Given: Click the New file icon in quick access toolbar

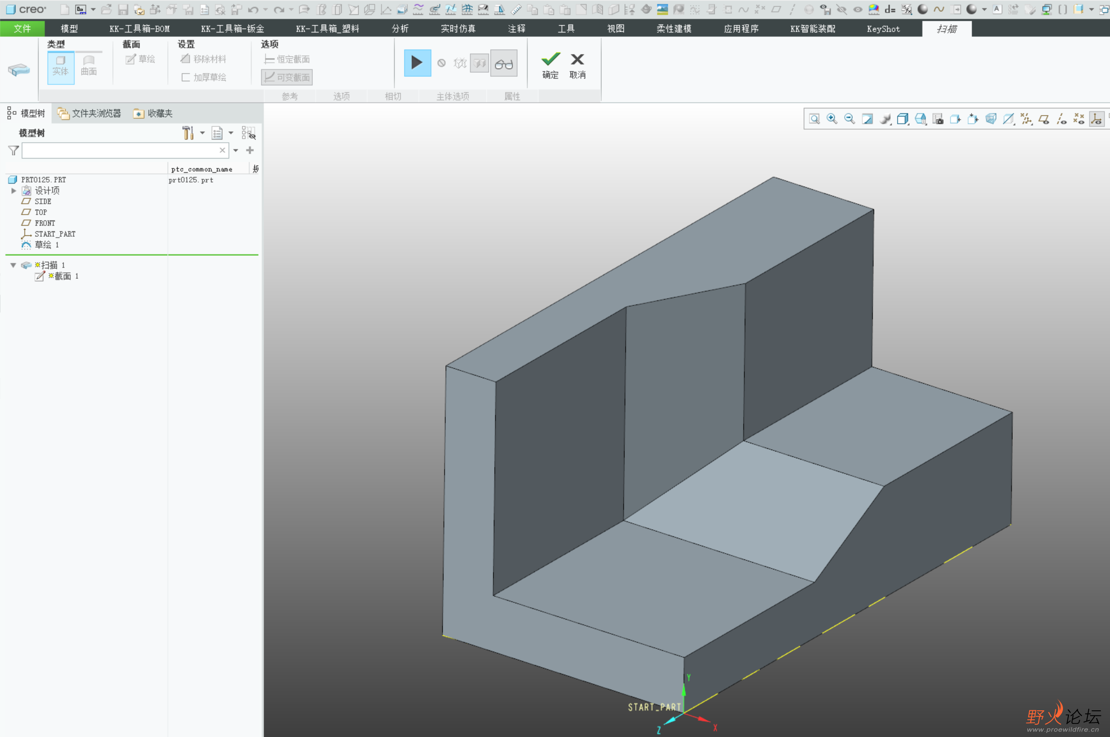Looking at the screenshot, I should (65, 9).
